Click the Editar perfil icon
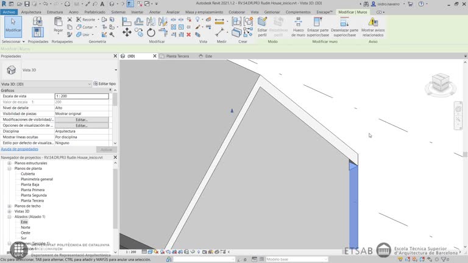This screenshot has width=468, height=263. coord(263,23)
